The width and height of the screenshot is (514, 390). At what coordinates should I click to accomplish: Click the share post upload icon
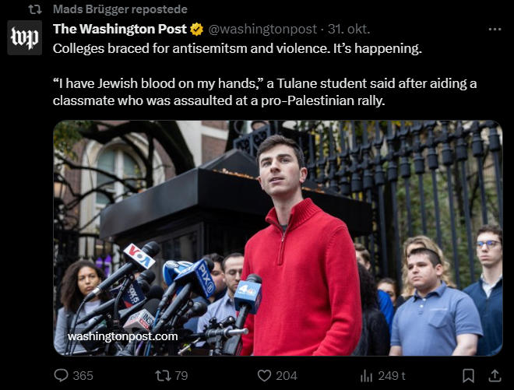(495, 375)
